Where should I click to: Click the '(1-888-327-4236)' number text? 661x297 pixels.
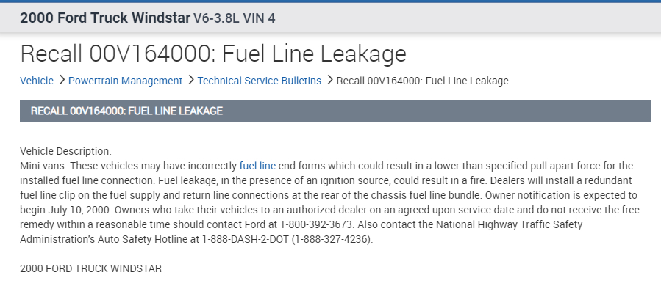tap(332, 240)
